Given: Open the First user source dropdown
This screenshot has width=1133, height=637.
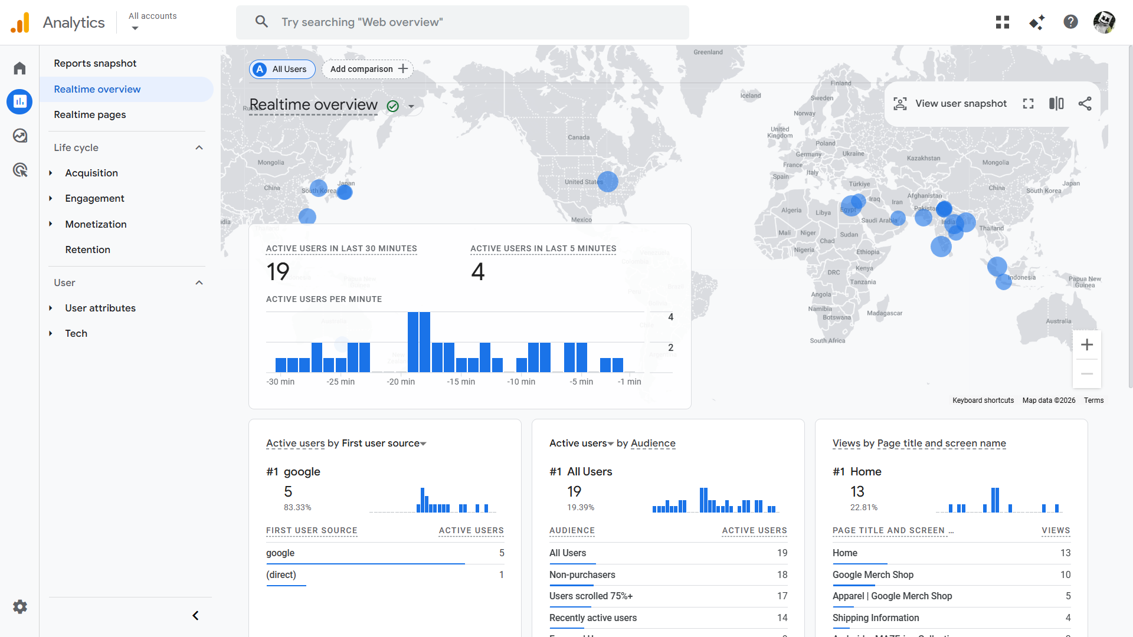Looking at the screenshot, I should [423, 444].
